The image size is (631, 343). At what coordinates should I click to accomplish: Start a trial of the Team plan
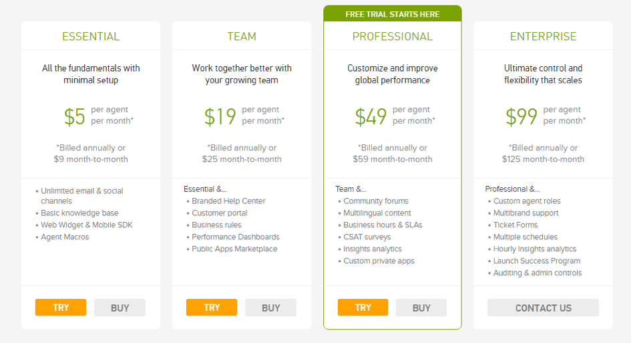(x=212, y=308)
